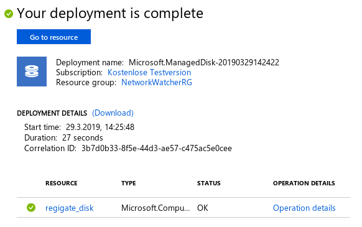Click the OPERATION DETAILS column header
Viewport: 362px width, 227px height.
(x=304, y=183)
